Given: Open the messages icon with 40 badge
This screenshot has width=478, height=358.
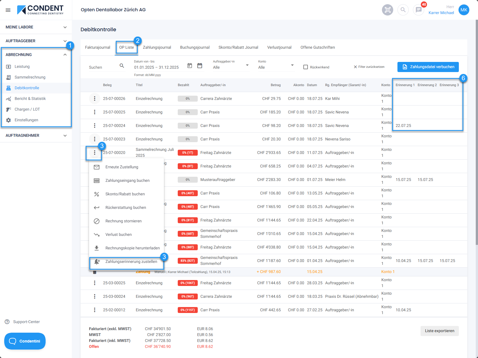Looking at the screenshot, I should click(419, 10).
